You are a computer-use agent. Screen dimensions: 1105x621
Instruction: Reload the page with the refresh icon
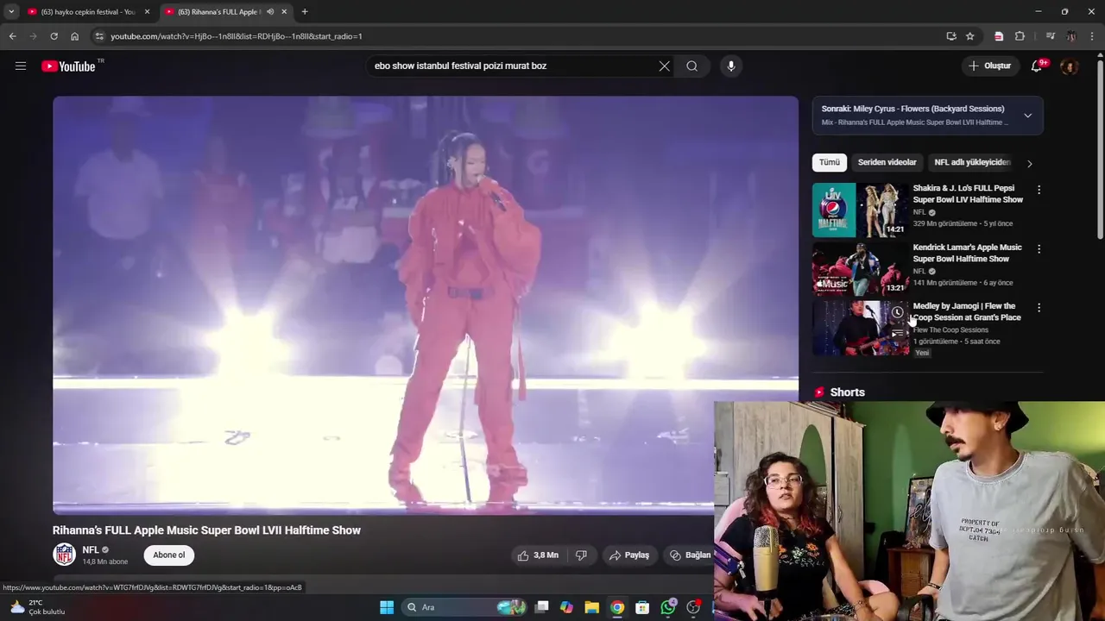(54, 36)
